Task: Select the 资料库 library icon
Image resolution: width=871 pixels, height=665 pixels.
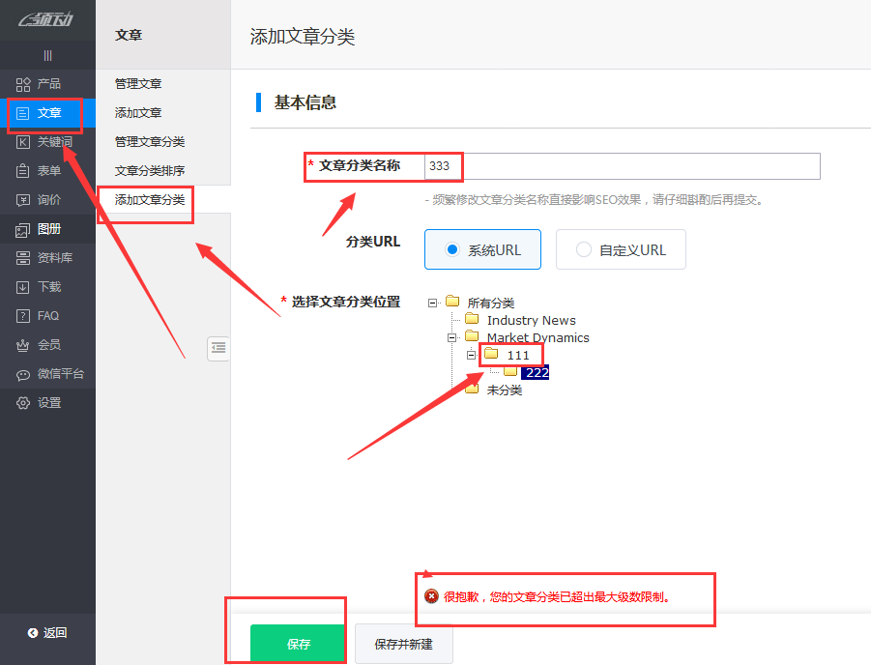Action: pyautogui.click(x=21, y=258)
